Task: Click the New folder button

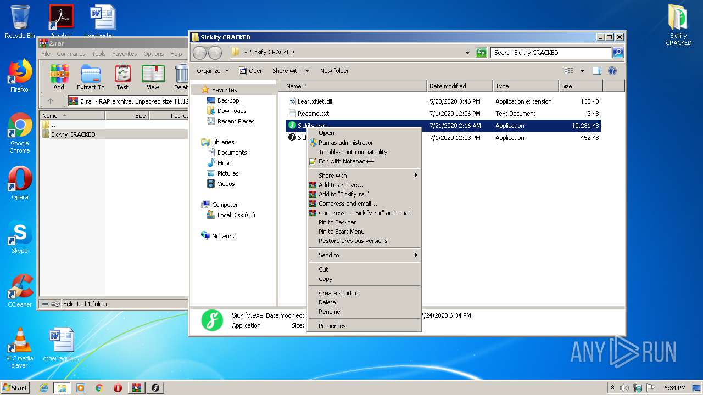Action: (334, 71)
